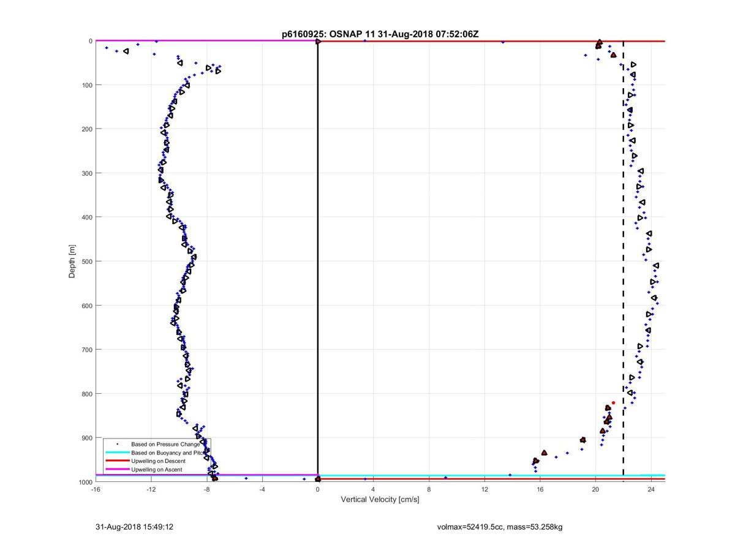Click the depth tick label 100
Viewport: 735px width, 542px height.
(86, 85)
